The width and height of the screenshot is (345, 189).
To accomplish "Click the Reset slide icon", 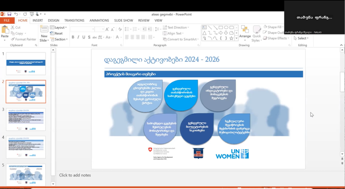I will coord(56,33).
